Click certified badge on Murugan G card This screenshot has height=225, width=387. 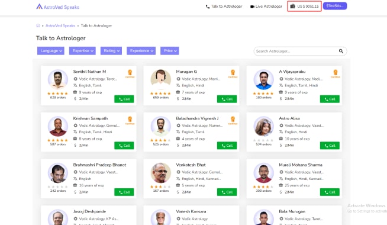(x=233, y=73)
